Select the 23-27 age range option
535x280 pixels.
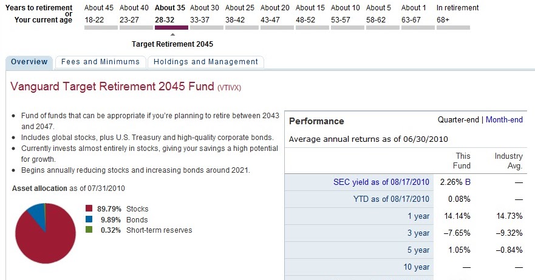coord(136,16)
